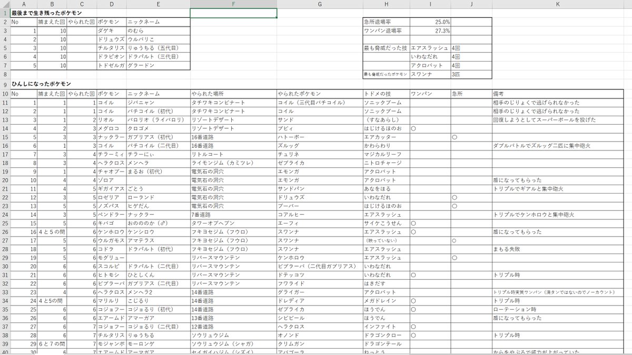Click the count cell 3匹
632x355 pixels.
coord(471,75)
